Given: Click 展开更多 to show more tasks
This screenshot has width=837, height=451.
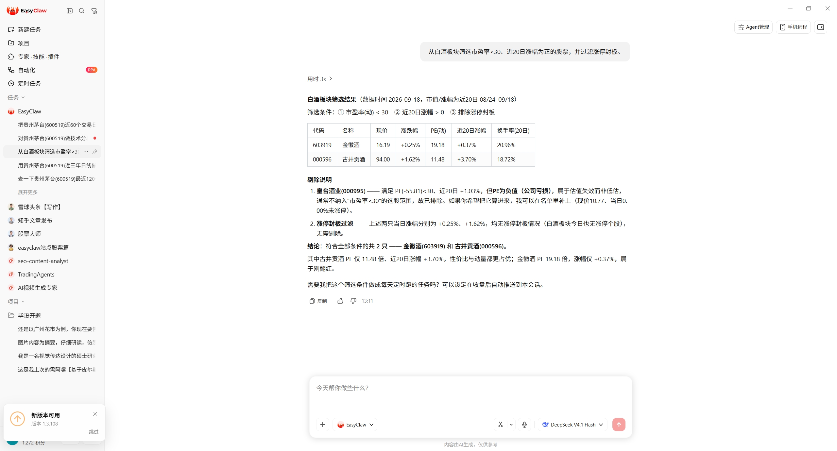Looking at the screenshot, I should (28, 192).
